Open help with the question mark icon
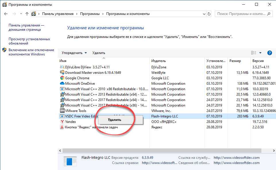This screenshot has height=170, width=276. [269, 53]
